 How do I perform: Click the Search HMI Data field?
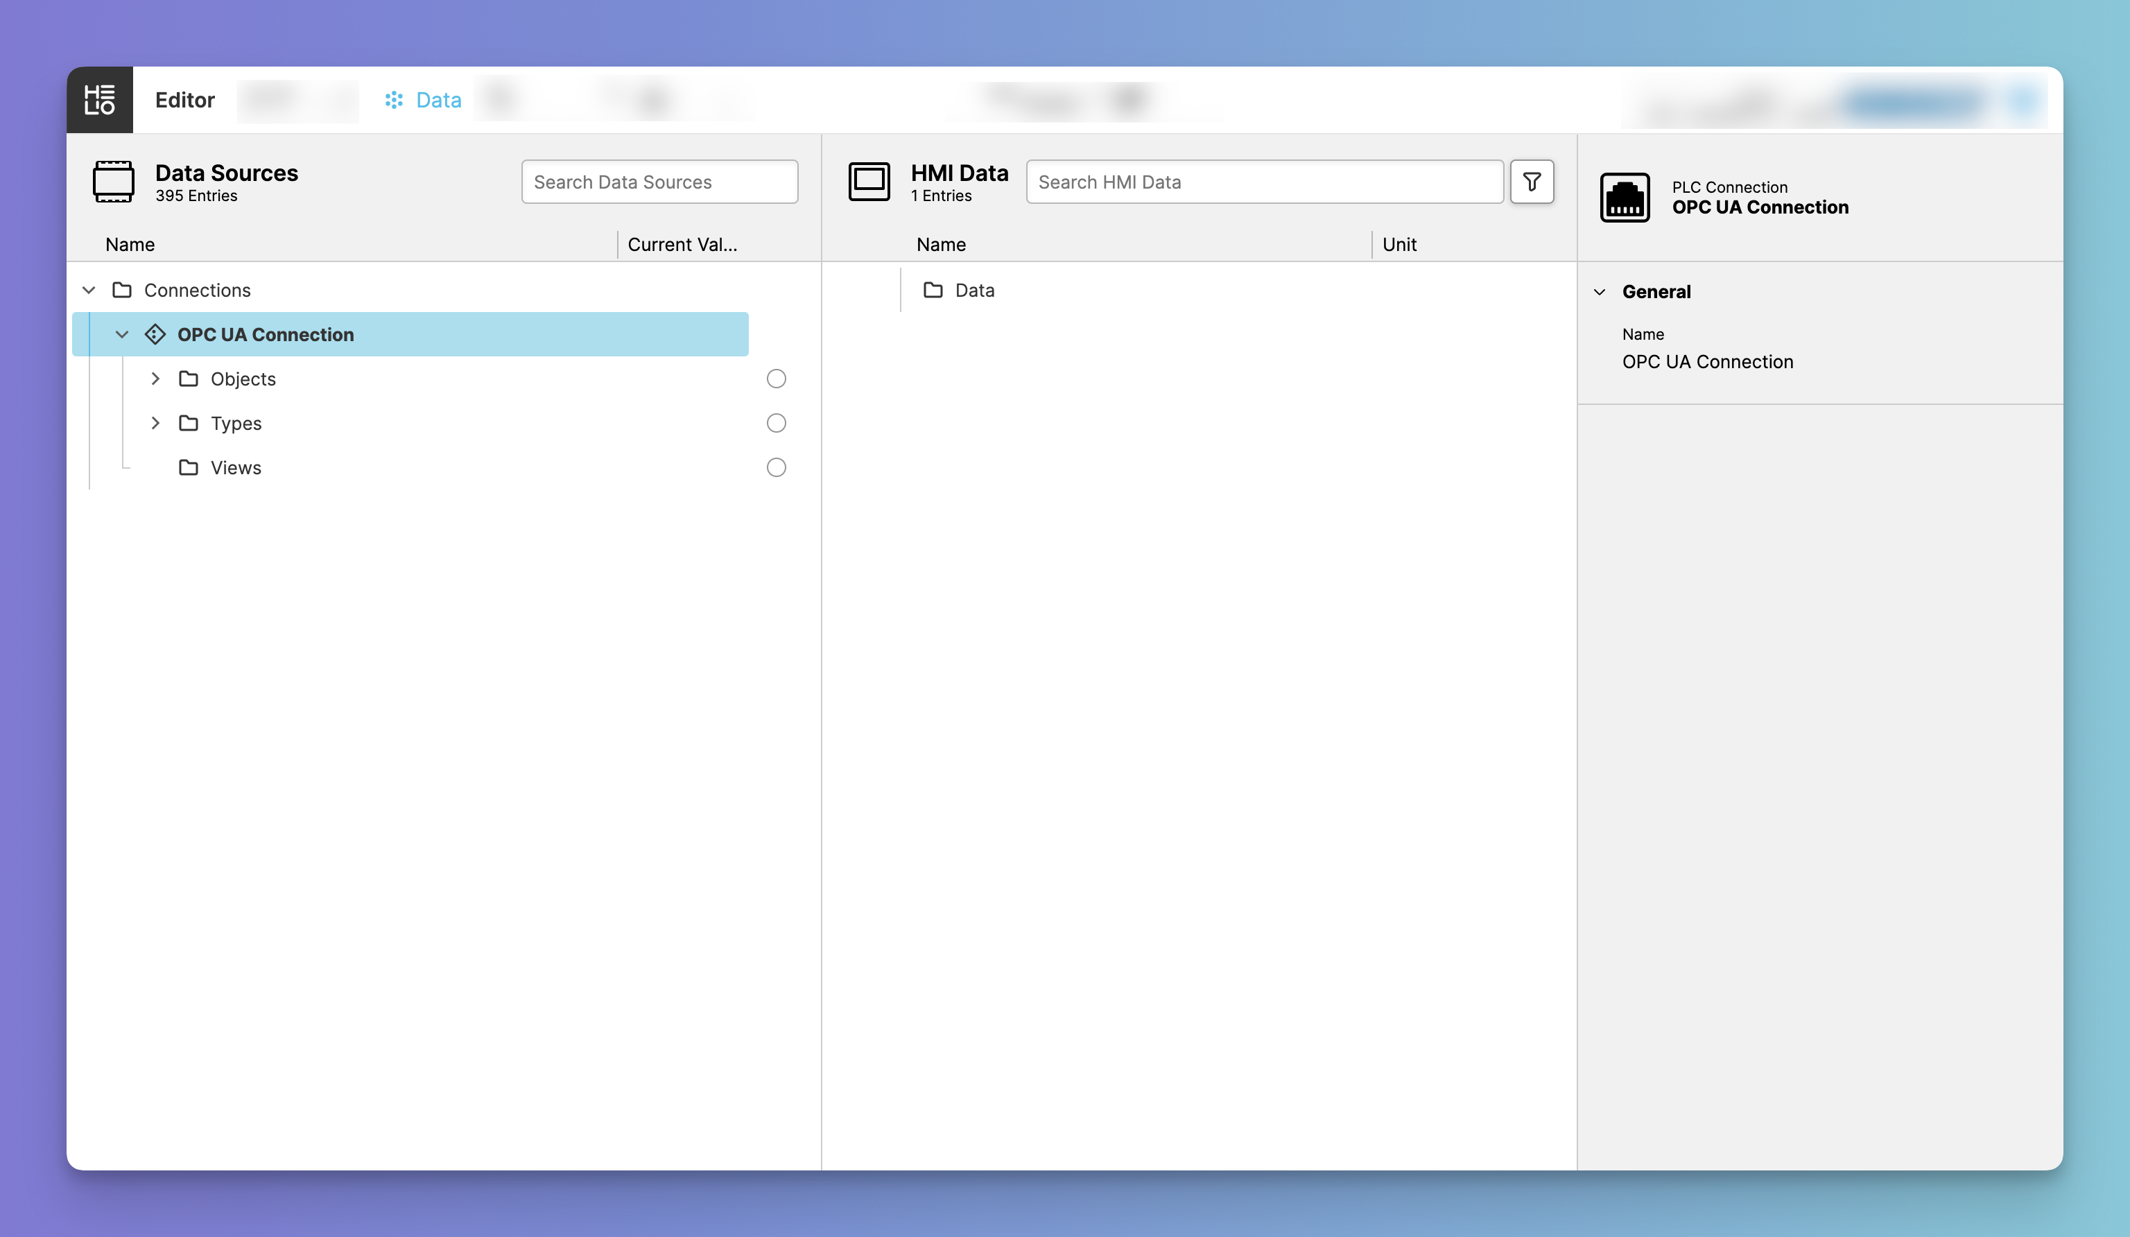pos(1263,182)
